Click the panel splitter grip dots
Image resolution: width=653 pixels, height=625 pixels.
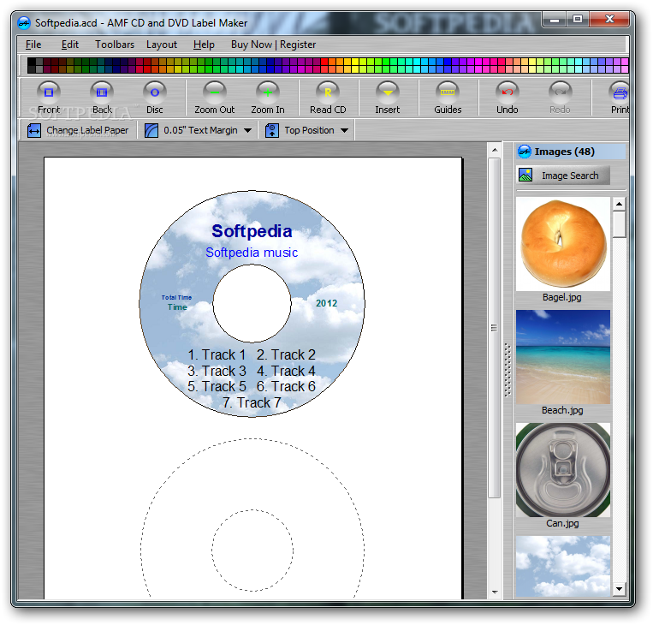[508, 370]
